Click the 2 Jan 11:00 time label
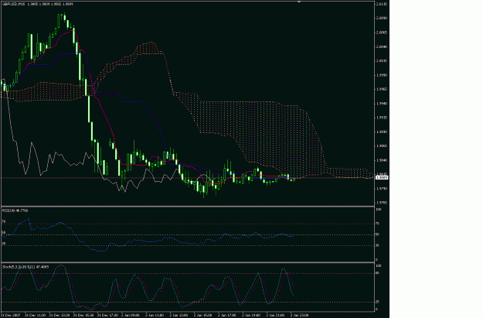The width and height of the screenshot is (483, 318). pyautogui.click(x=155, y=315)
